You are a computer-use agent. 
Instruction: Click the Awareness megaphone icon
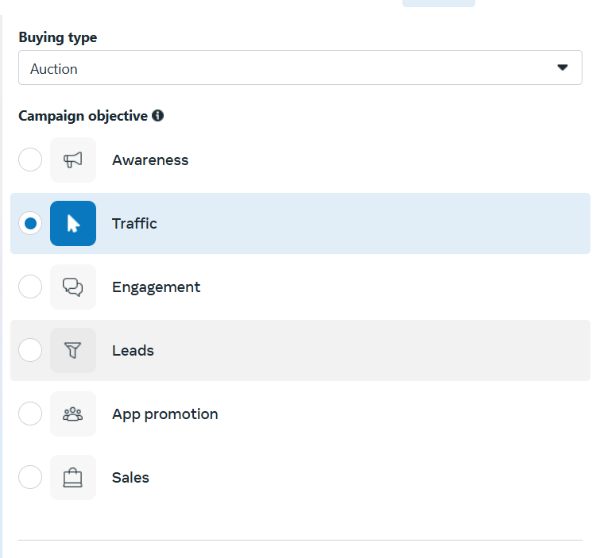coord(73,160)
